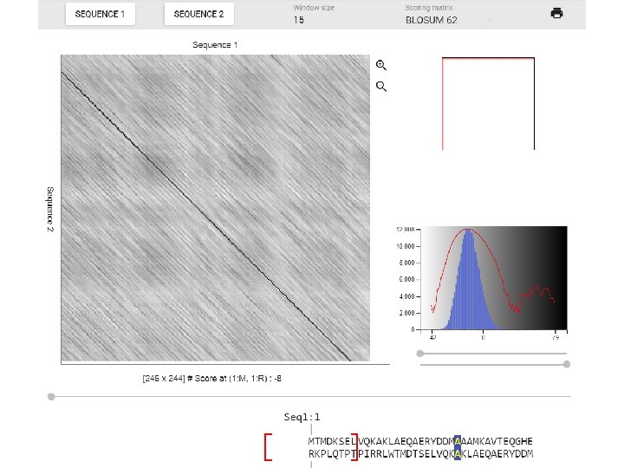
Task: Open the Sequence 2 input button
Action: [199, 14]
